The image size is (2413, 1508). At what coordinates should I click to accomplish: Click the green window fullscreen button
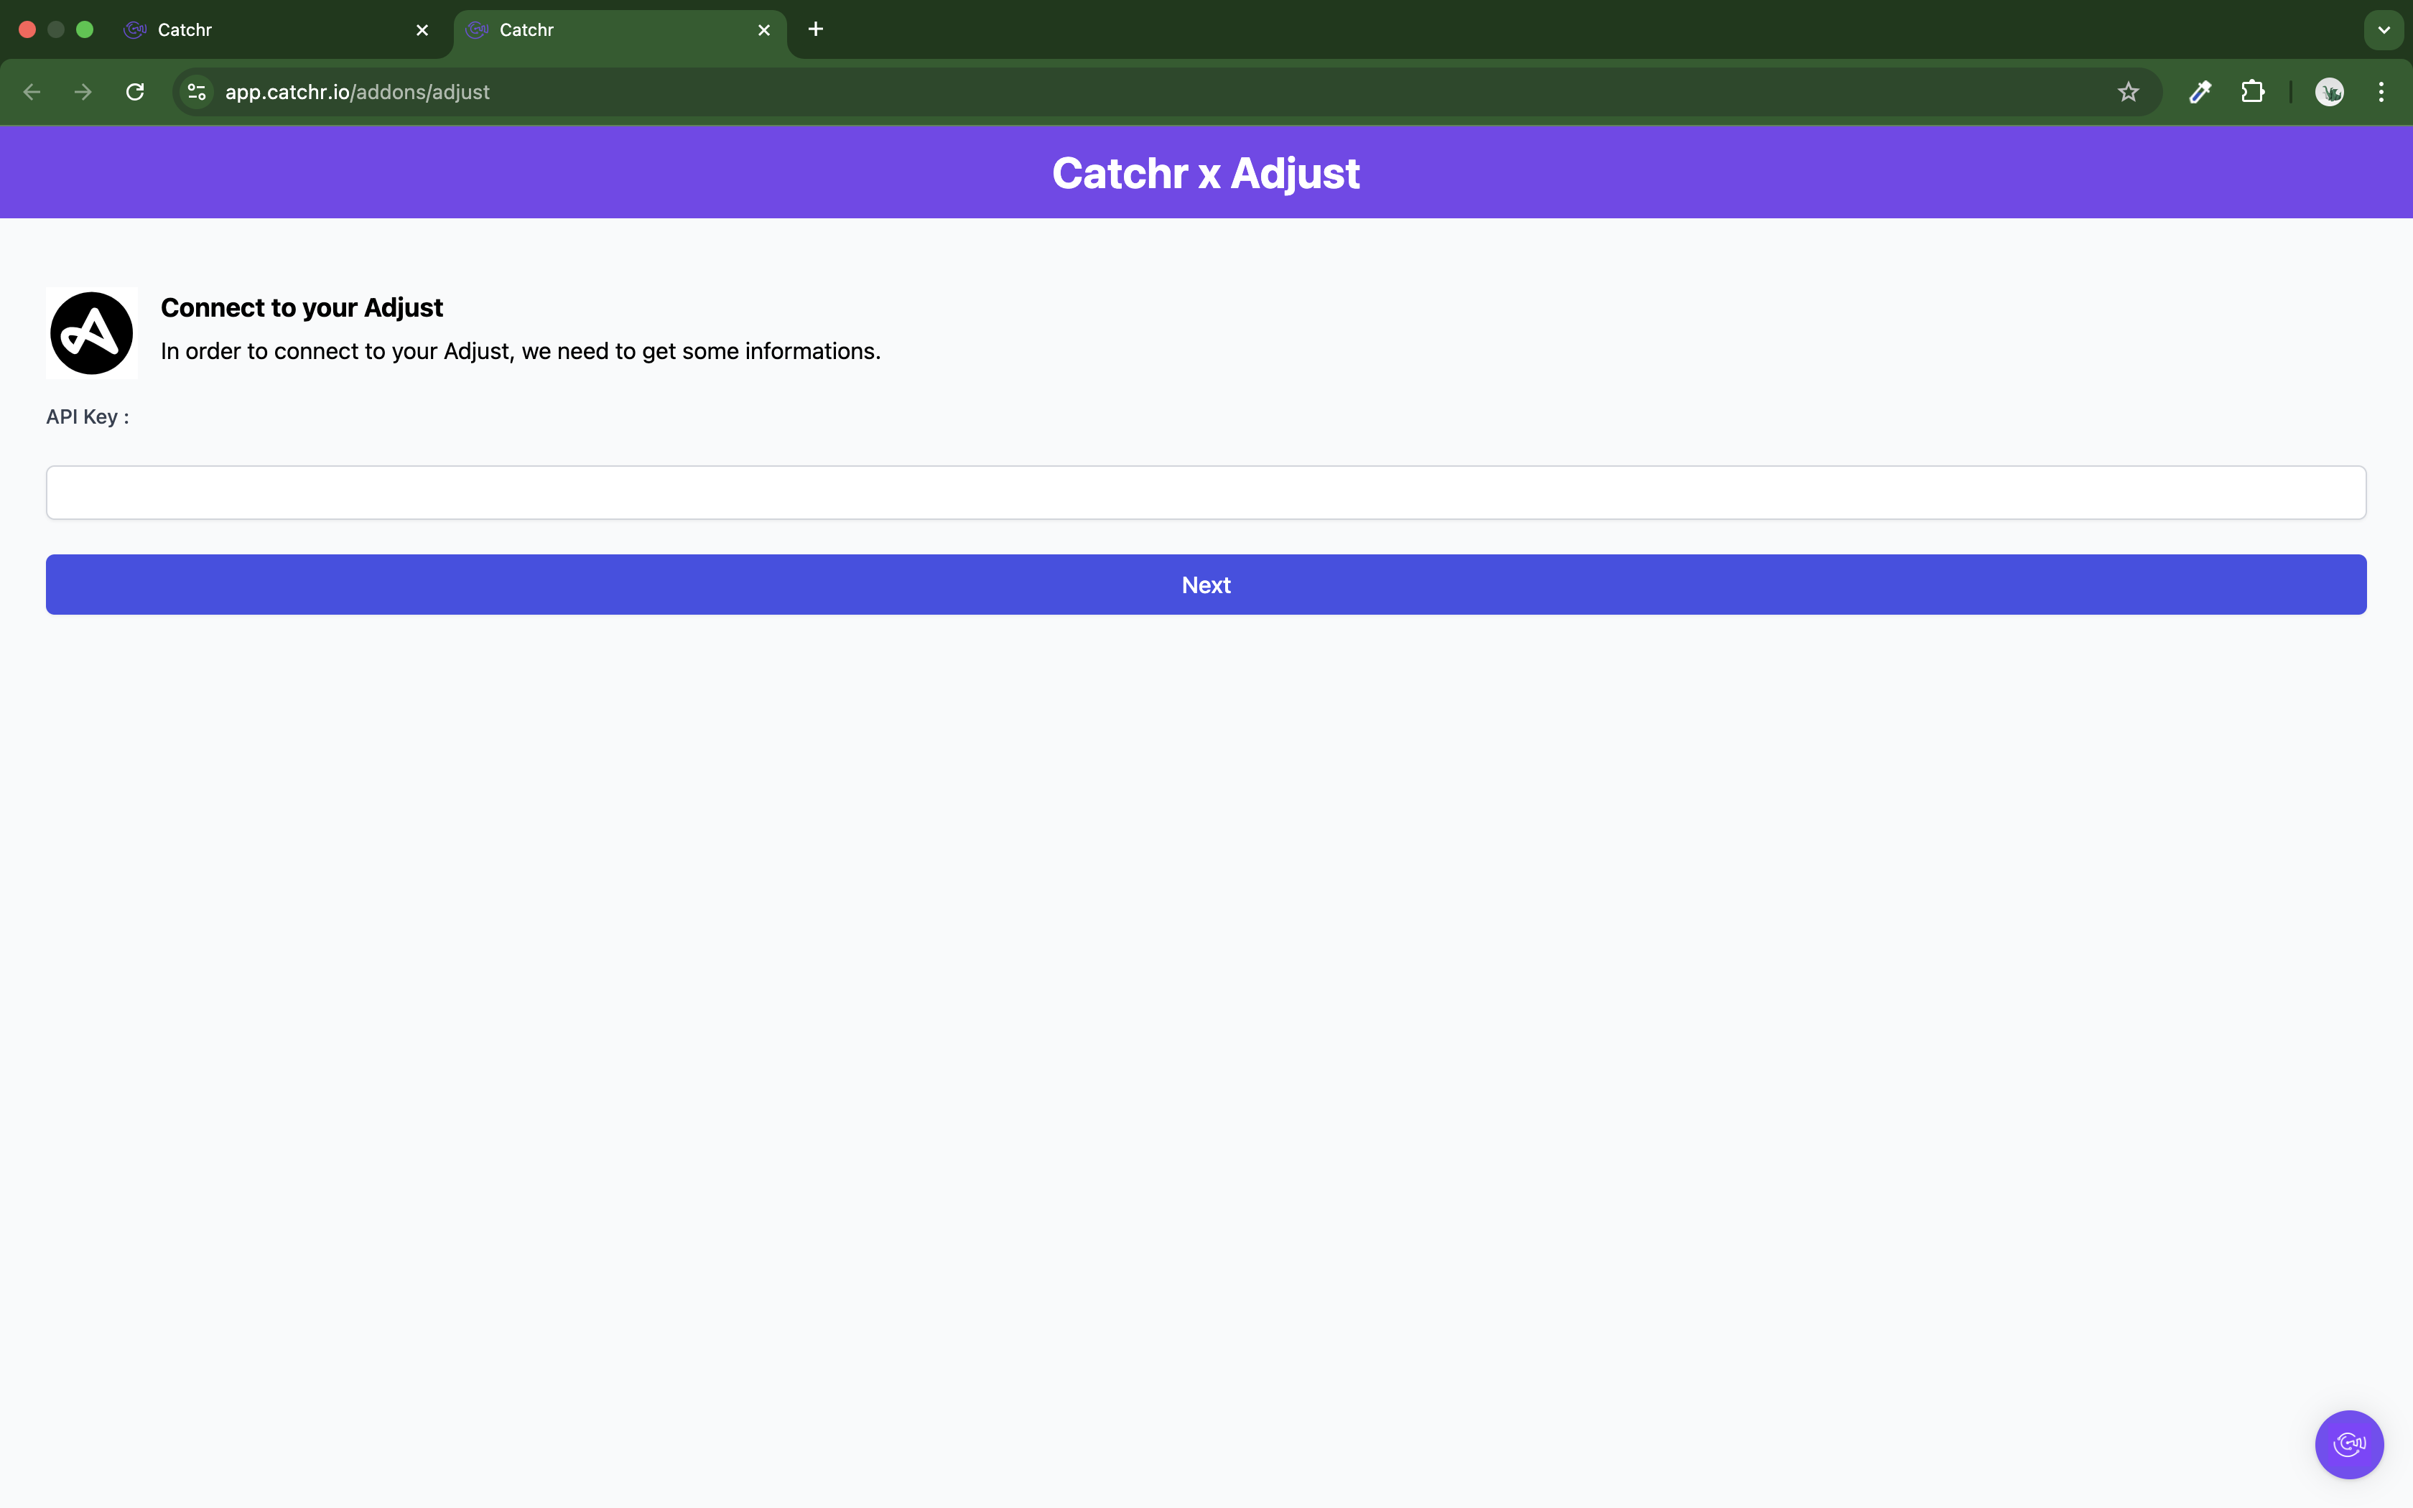(x=85, y=30)
